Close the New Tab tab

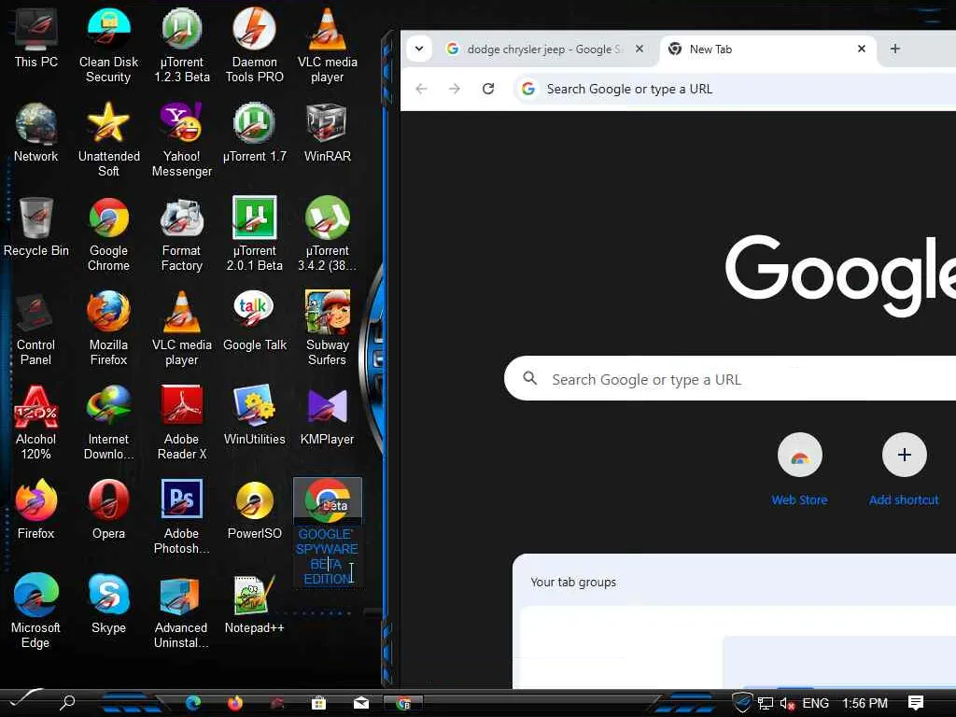(862, 49)
